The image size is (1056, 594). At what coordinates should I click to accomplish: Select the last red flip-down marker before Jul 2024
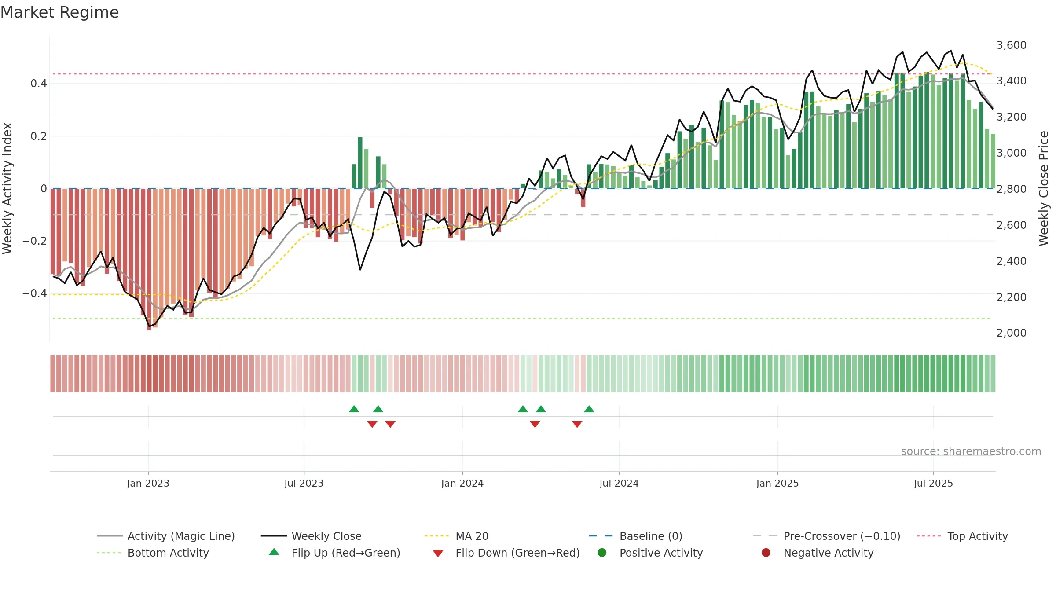[x=577, y=424]
